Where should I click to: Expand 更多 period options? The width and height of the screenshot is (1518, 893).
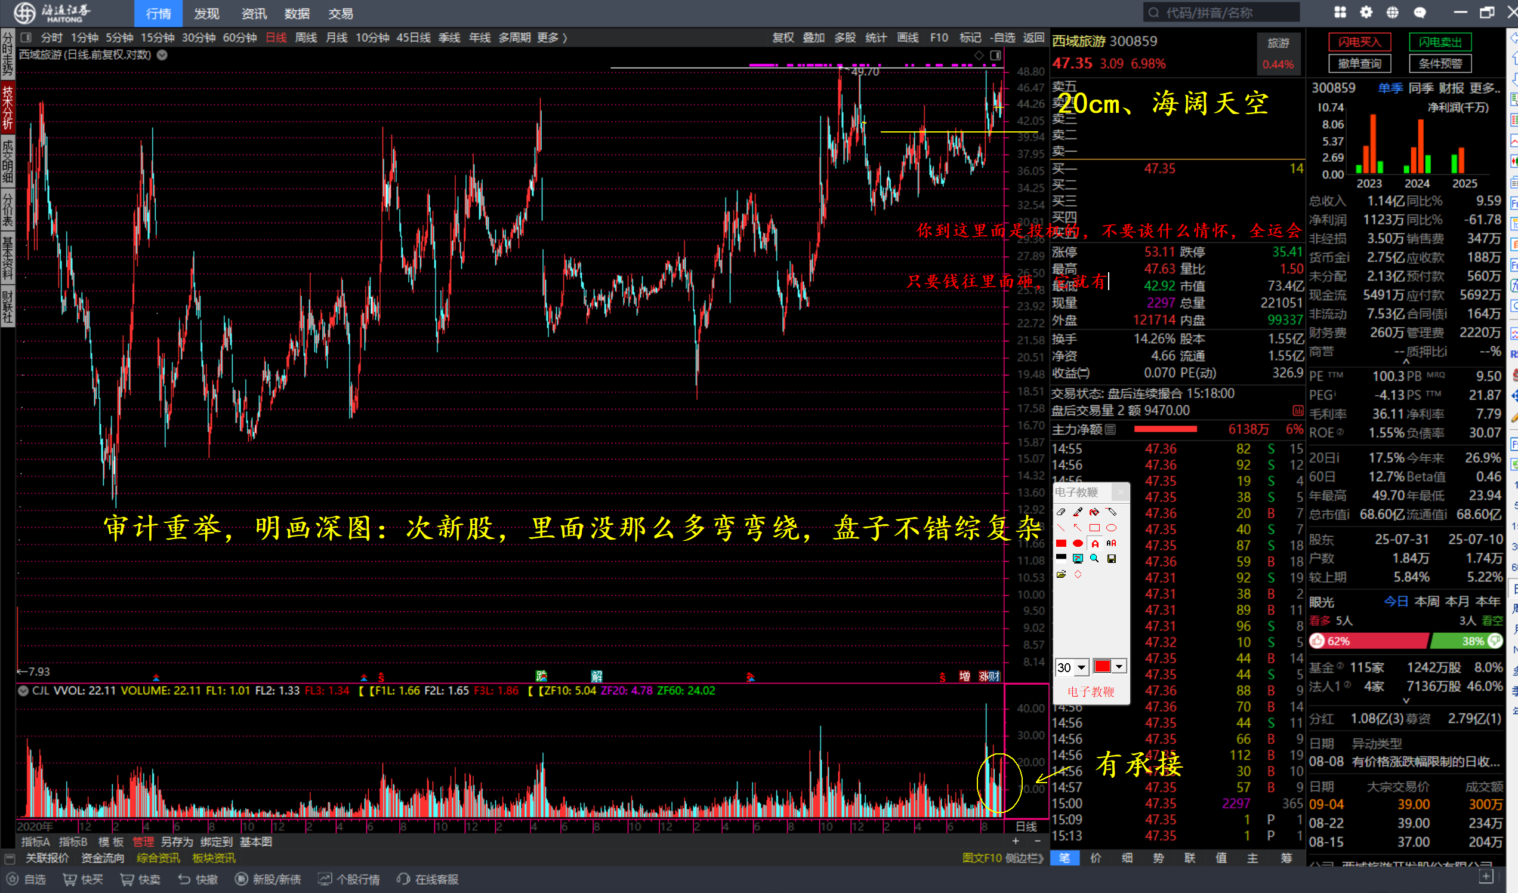[553, 38]
